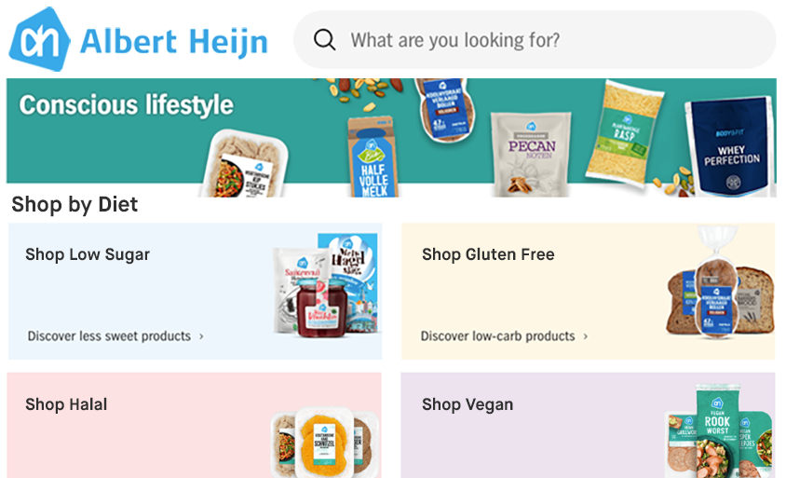
Task: Click the Pecan noten bag in banner
Action: coord(531,154)
